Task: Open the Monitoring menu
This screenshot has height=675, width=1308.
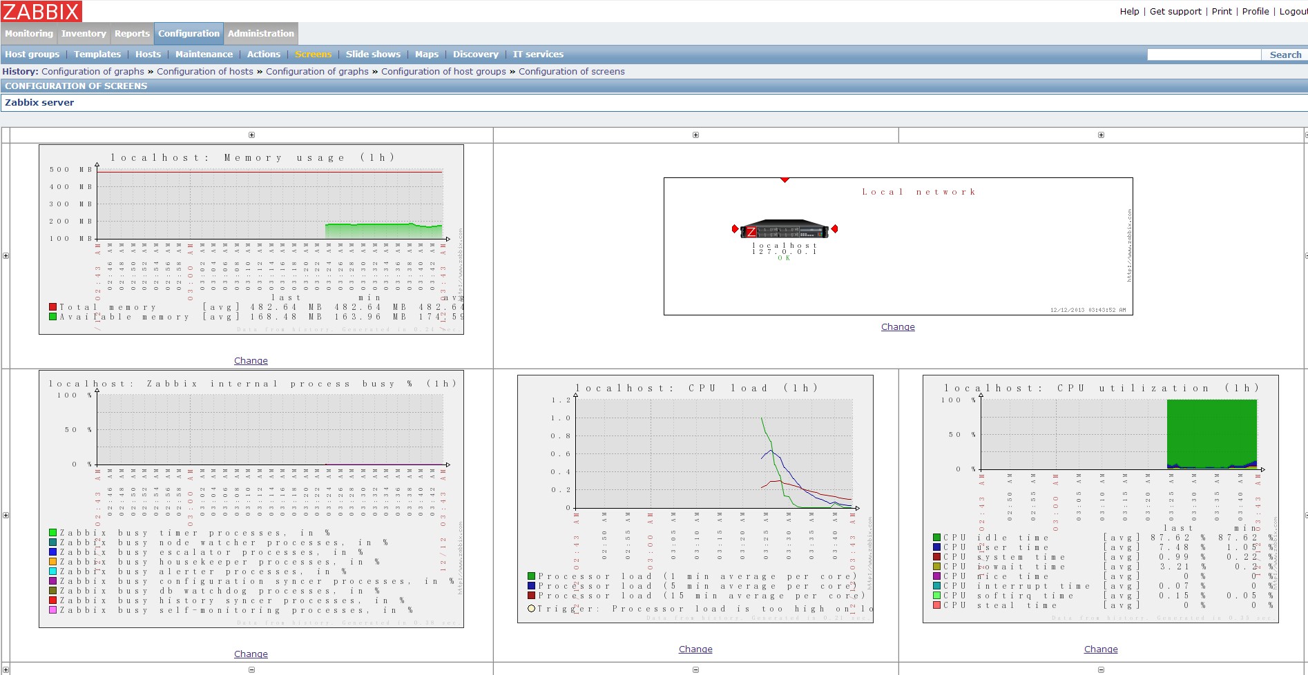Action: click(x=29, y=33)
